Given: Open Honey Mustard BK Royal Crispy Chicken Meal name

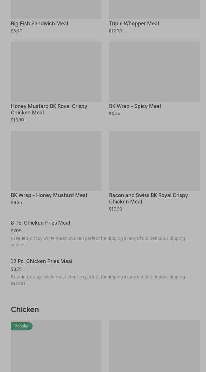Looking at the screenshot, I should point(49,109).
